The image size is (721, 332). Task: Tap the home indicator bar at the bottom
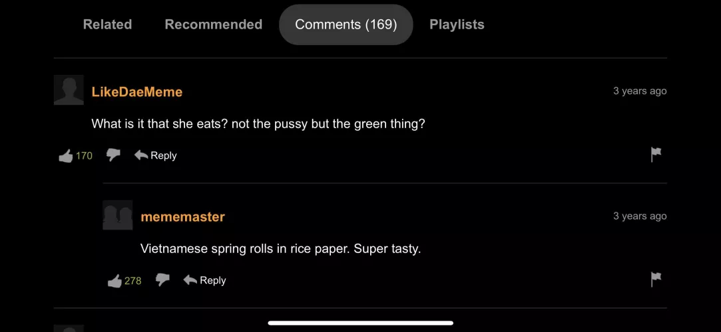click(360, 323)
